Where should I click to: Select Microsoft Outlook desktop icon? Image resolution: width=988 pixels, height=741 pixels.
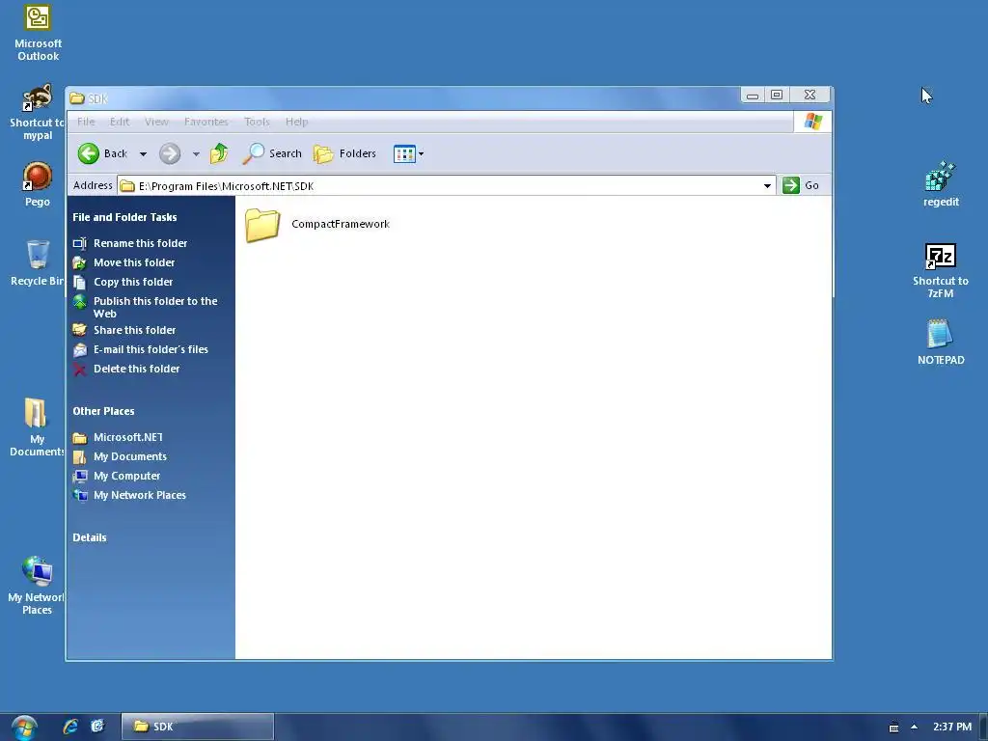(38, 33)
